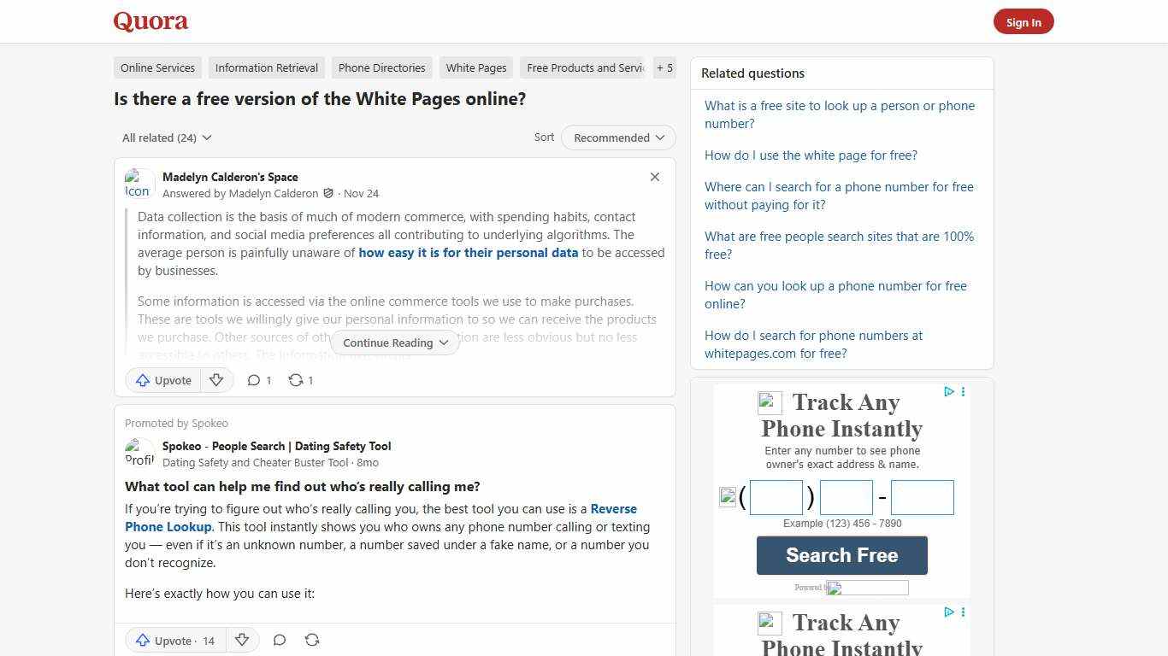1168x656 pixels.
Task: Upvote the Spokeo answer showing 14 votes
Action: click(x=174, y=640)
